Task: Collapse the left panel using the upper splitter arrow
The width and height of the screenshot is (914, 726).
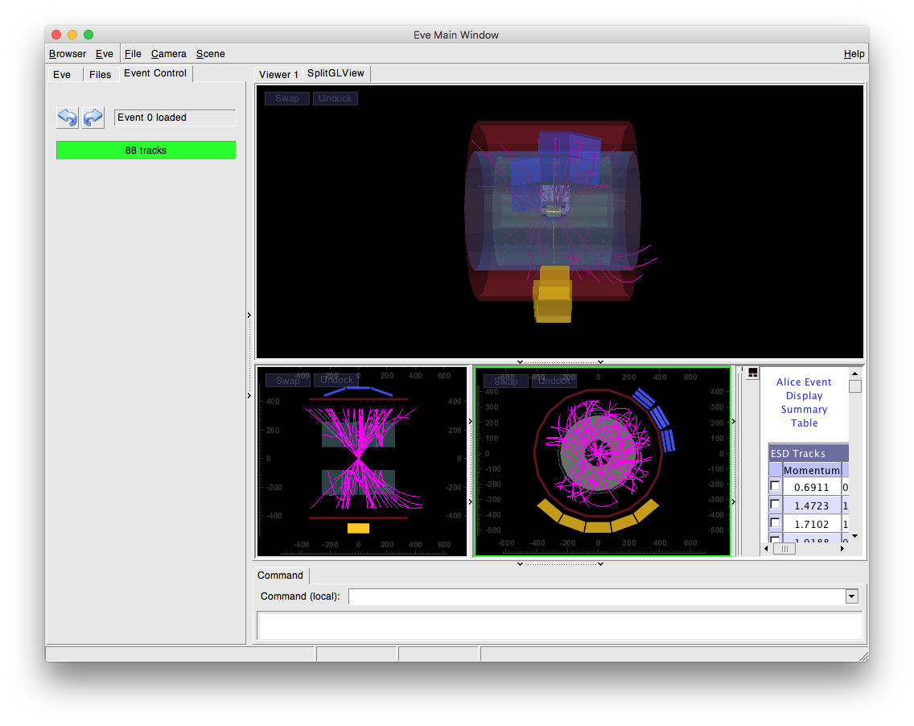Action: point(249,316)
